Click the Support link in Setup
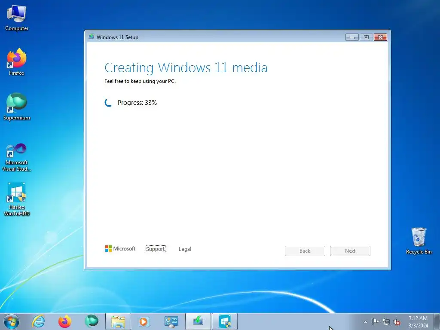Screen dimensions: 440x330 click(156, 249)
